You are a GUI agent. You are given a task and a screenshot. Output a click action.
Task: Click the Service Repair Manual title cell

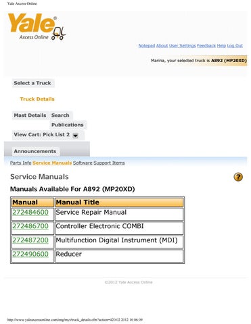119,214
